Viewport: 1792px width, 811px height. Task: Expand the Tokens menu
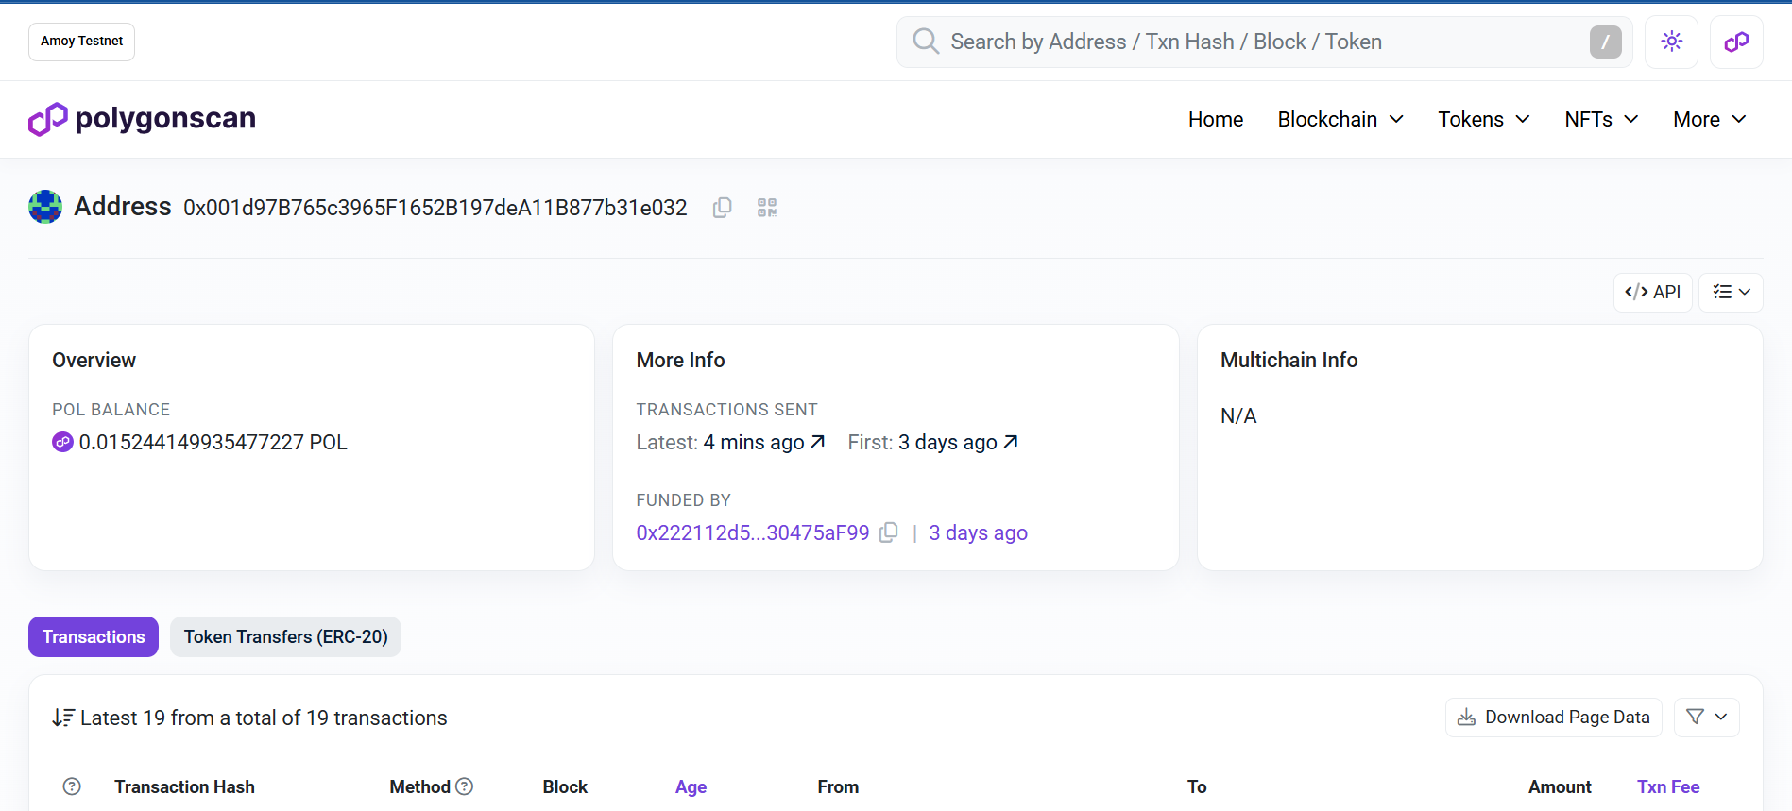[x=1483, y=119]
